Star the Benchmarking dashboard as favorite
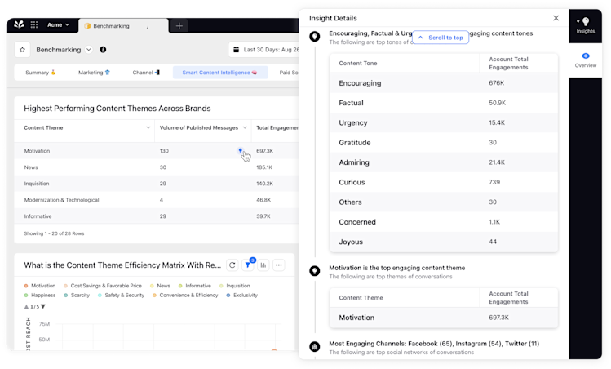This screenshot has height=369, width=611. click(x=22, y=50)
